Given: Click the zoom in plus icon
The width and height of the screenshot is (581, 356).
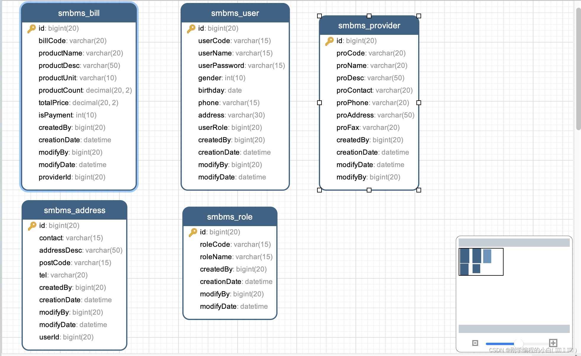Looking at the screenshot, I should pyautogui.click(x=553, y=343).
